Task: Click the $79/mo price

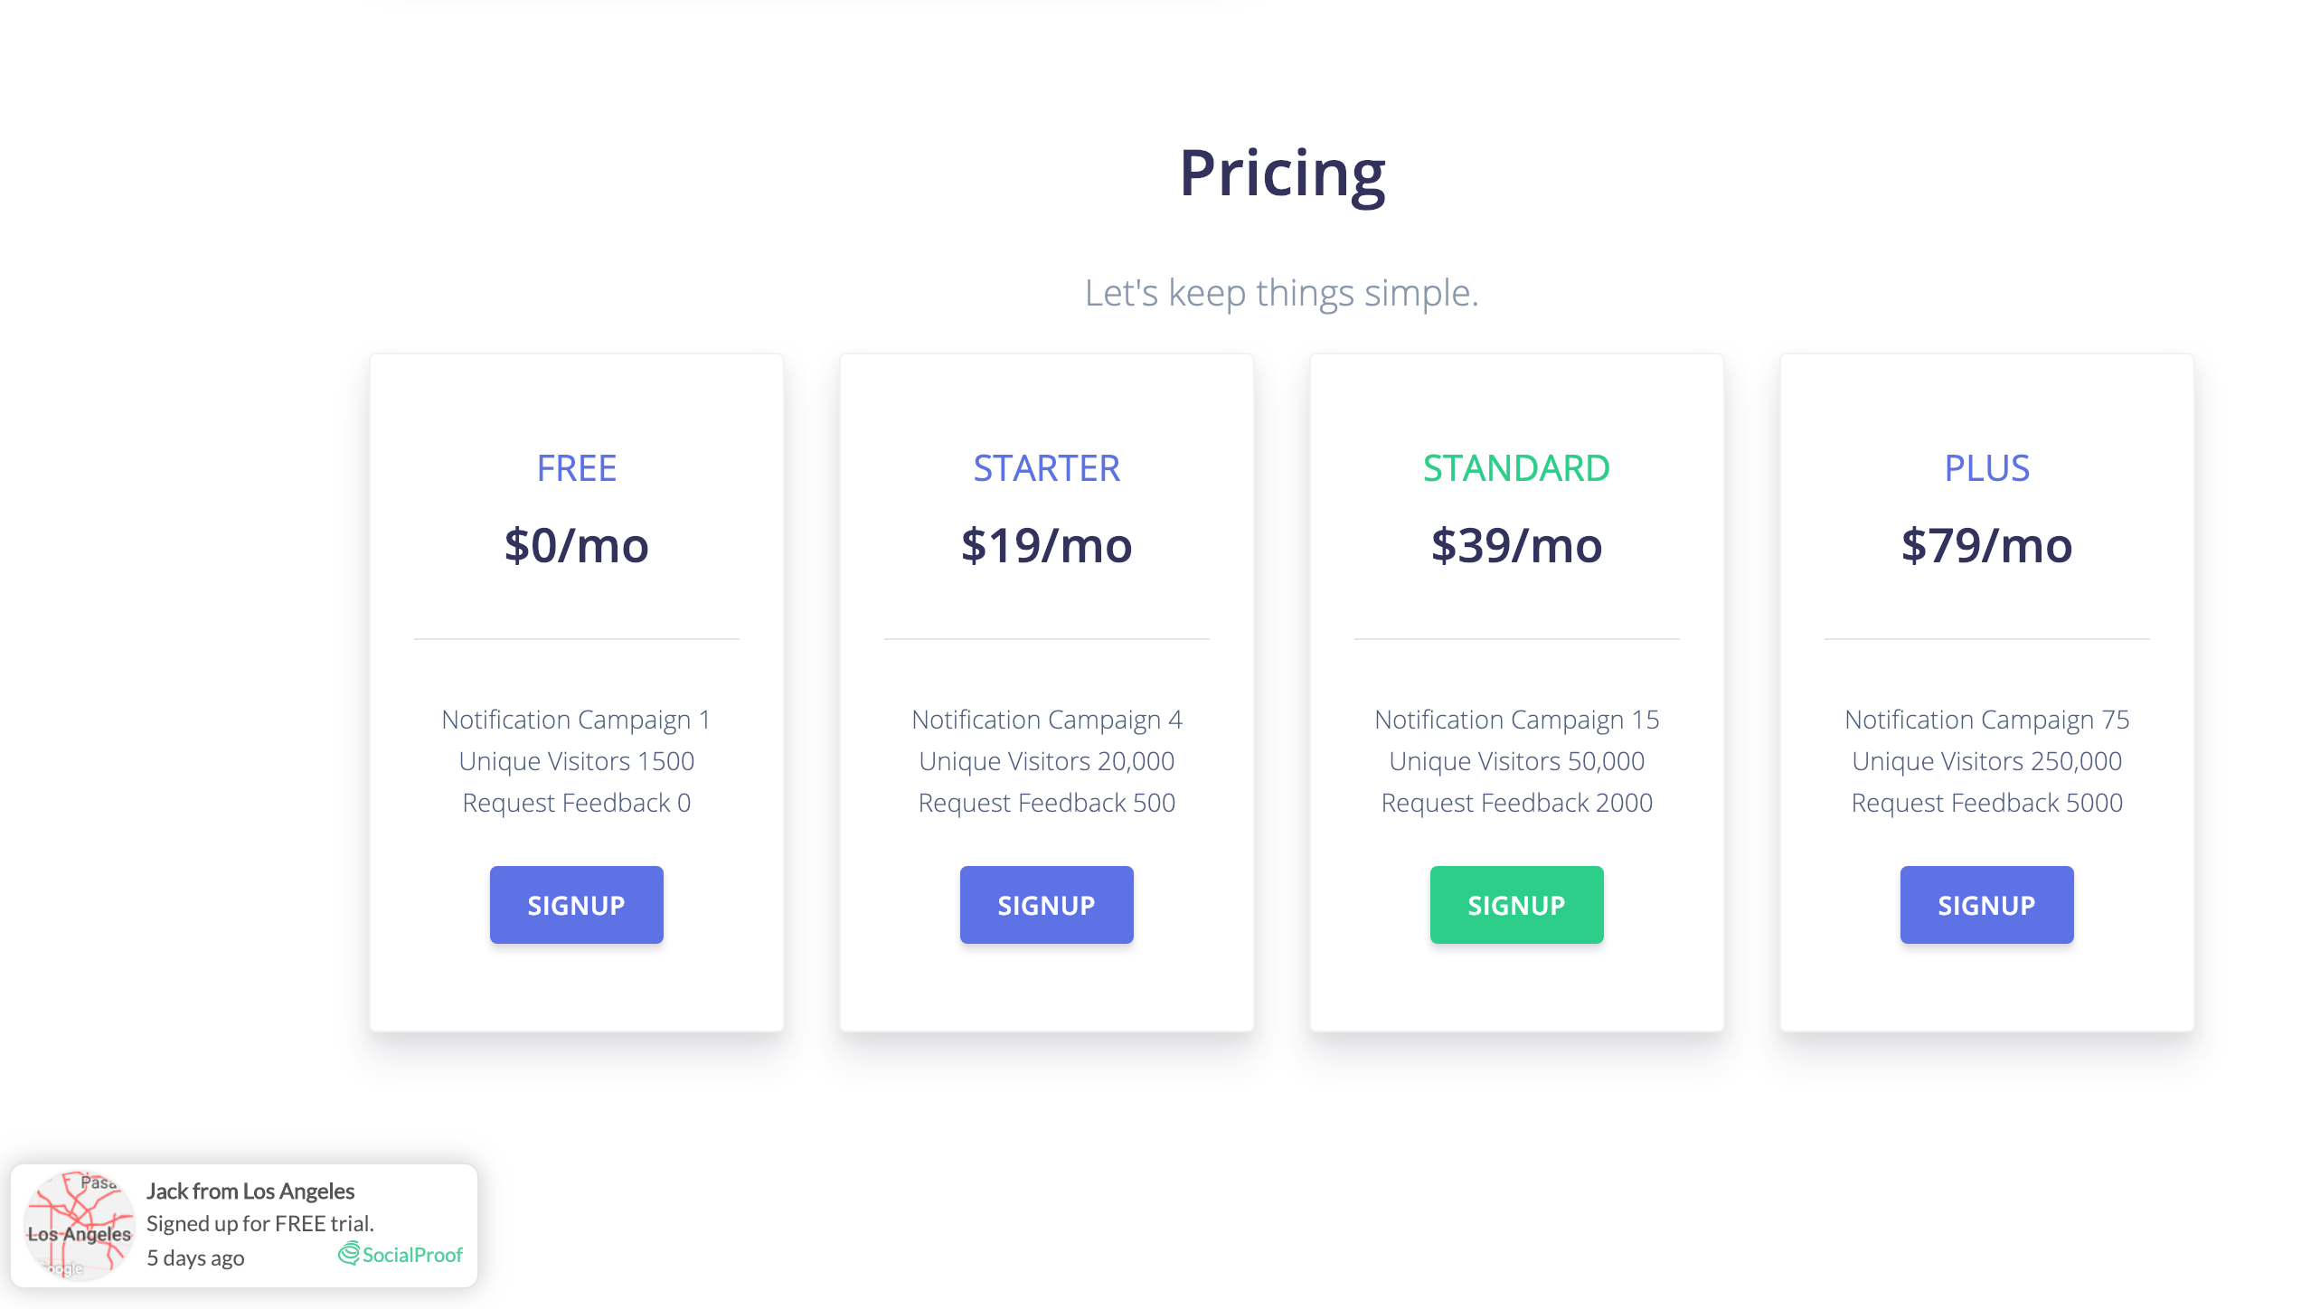Action: 1986,545
